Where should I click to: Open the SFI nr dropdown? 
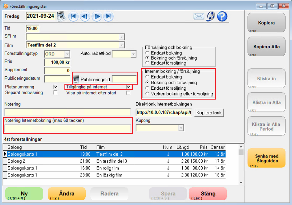pyautogui.click(x=122, y=37)
